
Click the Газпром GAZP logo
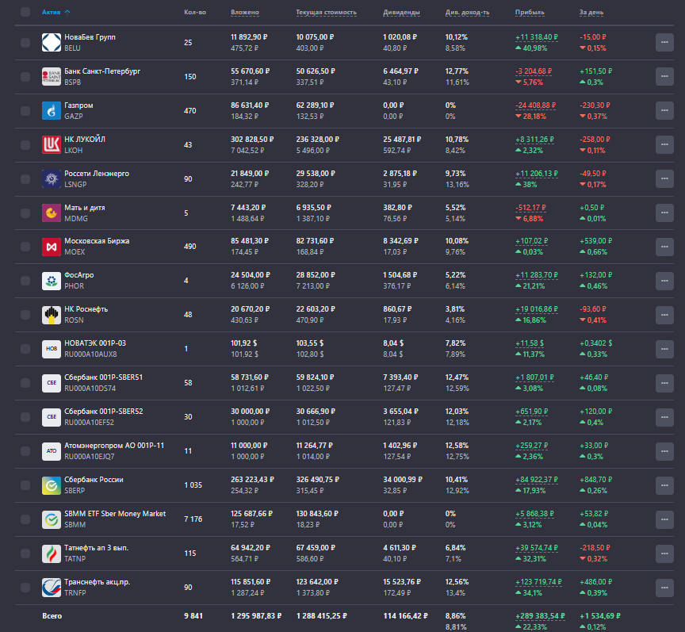(x=52, y=110)
